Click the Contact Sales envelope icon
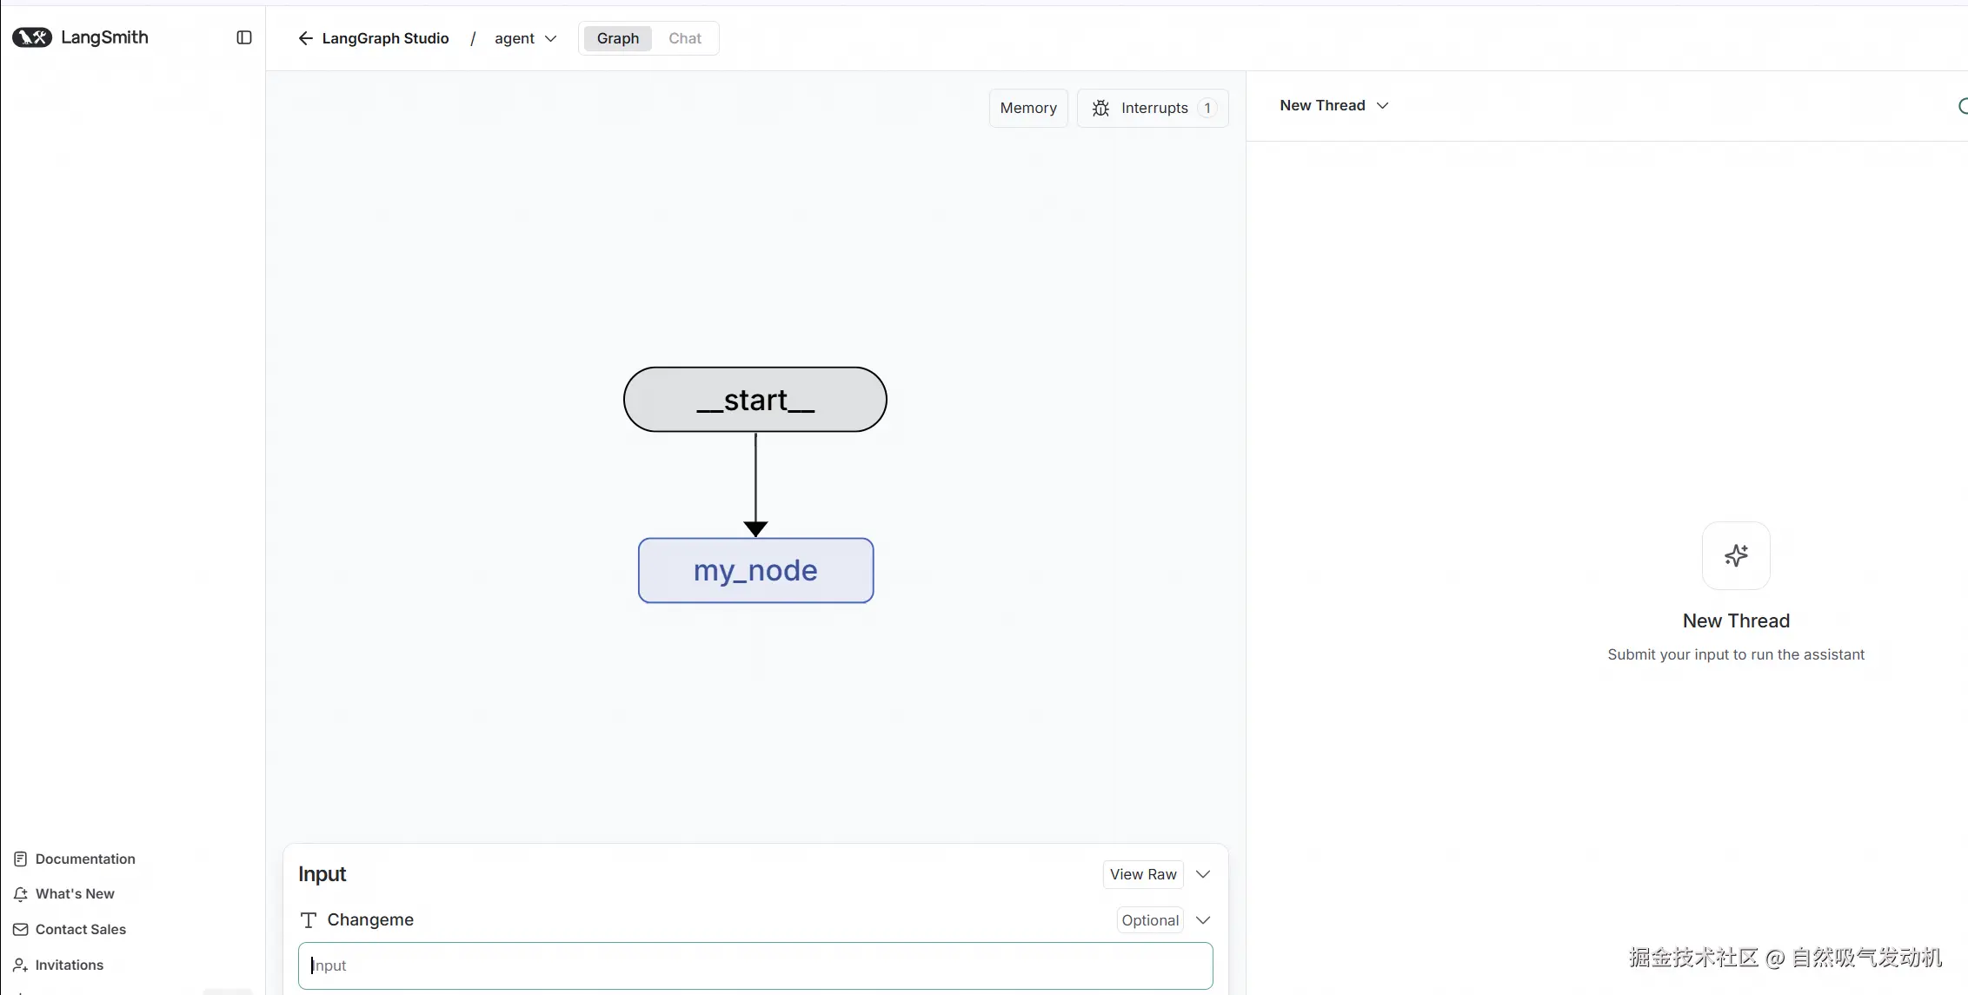This screenshot has width=1968, height=995. (21, 929)
